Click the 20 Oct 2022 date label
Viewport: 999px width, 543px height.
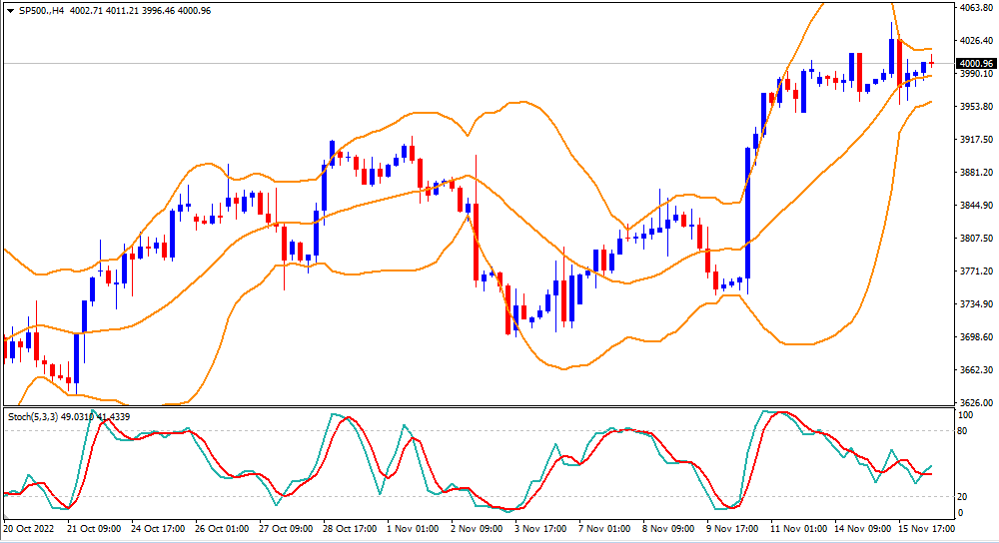click(x=31, y=528)
